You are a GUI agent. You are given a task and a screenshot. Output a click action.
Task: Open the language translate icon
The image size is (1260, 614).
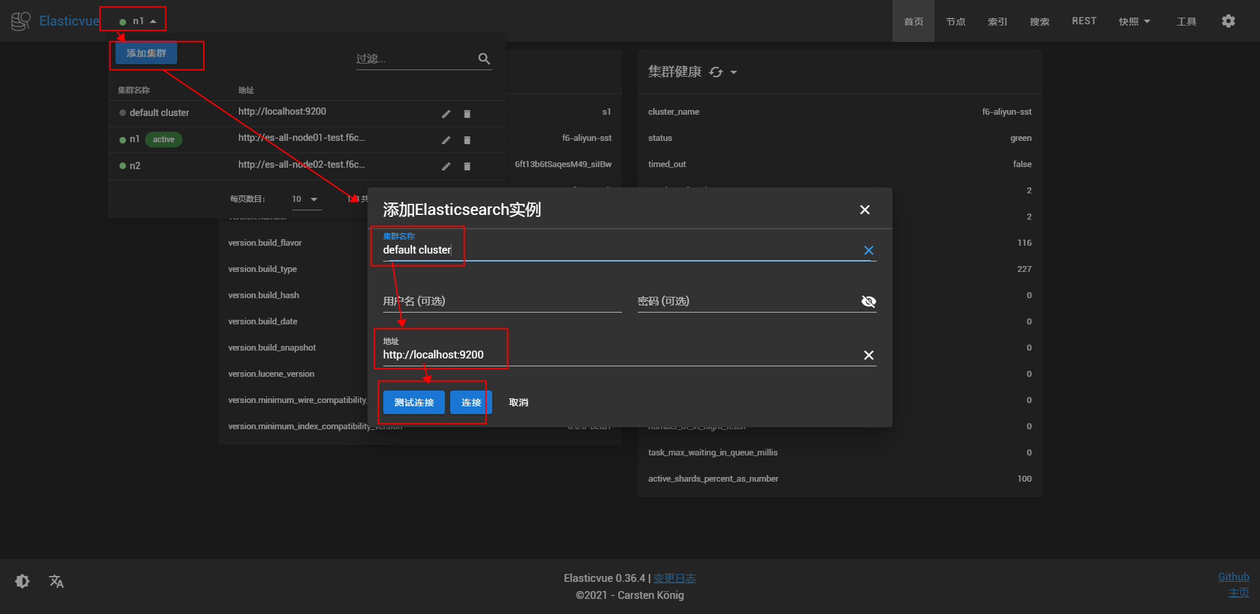[56, 581]
